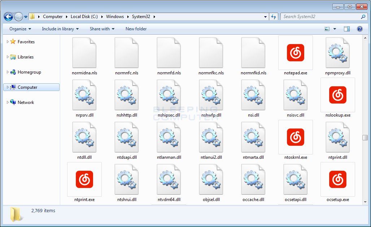This screenshot has width=371, height=227.
Task: Run ntprint.exe
Action: tap(84, 179)
